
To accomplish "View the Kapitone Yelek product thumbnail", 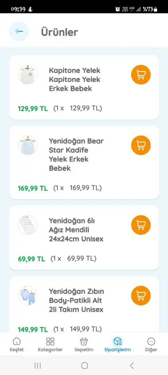I will 28,75.
